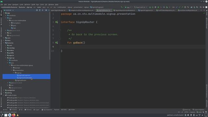208x117 pixels.
Task: Click the gutter implementation icon beside SignUpRouter
Action: [x=56, y=22]
